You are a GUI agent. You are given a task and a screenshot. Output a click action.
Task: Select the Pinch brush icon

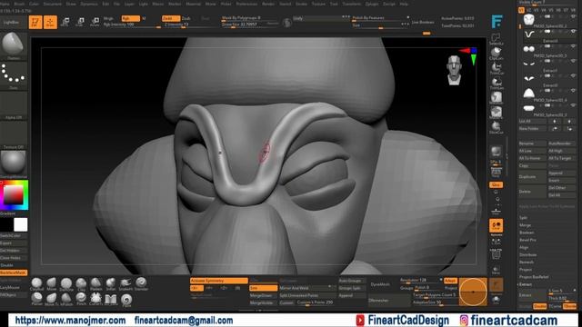pyautogui.click(x=81, y=299)
